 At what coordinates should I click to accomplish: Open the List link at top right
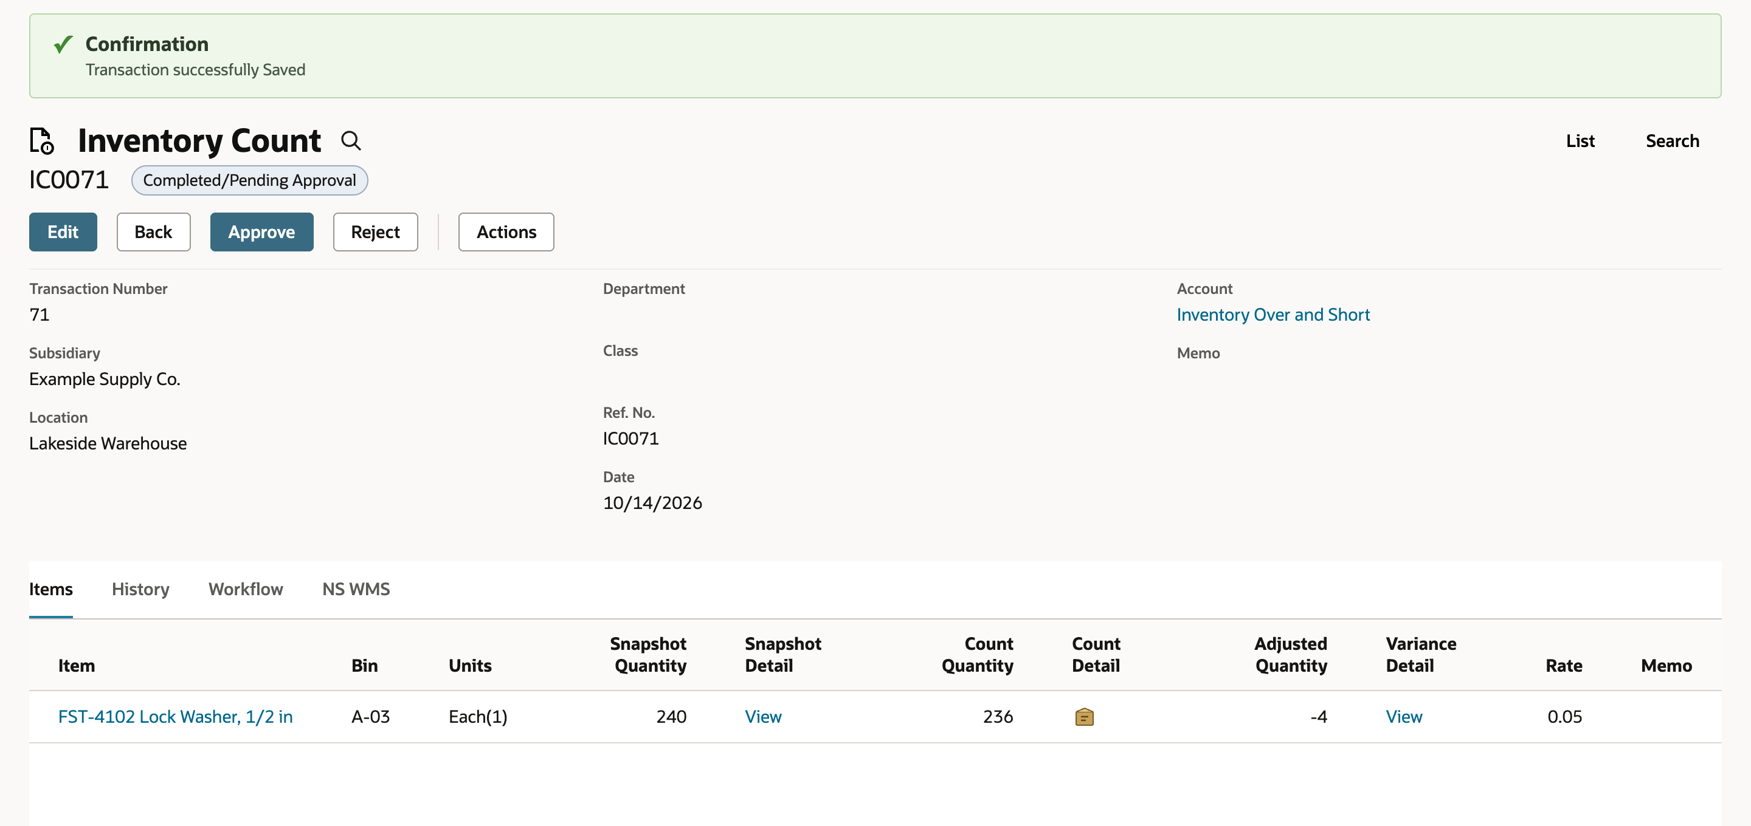pyautogui.click(x=1580, y=141)
